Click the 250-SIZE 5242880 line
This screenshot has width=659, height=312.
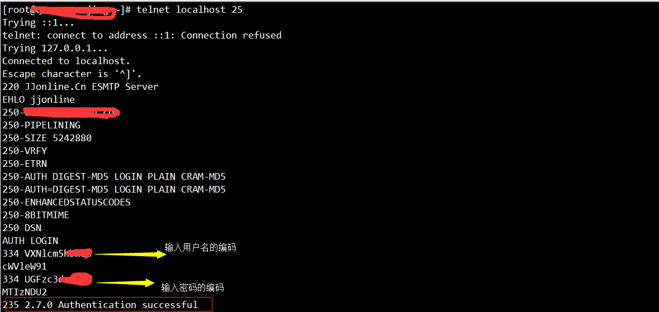pos(47,138)
